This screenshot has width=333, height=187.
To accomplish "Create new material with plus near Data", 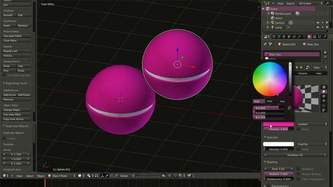I will point(297,68).
